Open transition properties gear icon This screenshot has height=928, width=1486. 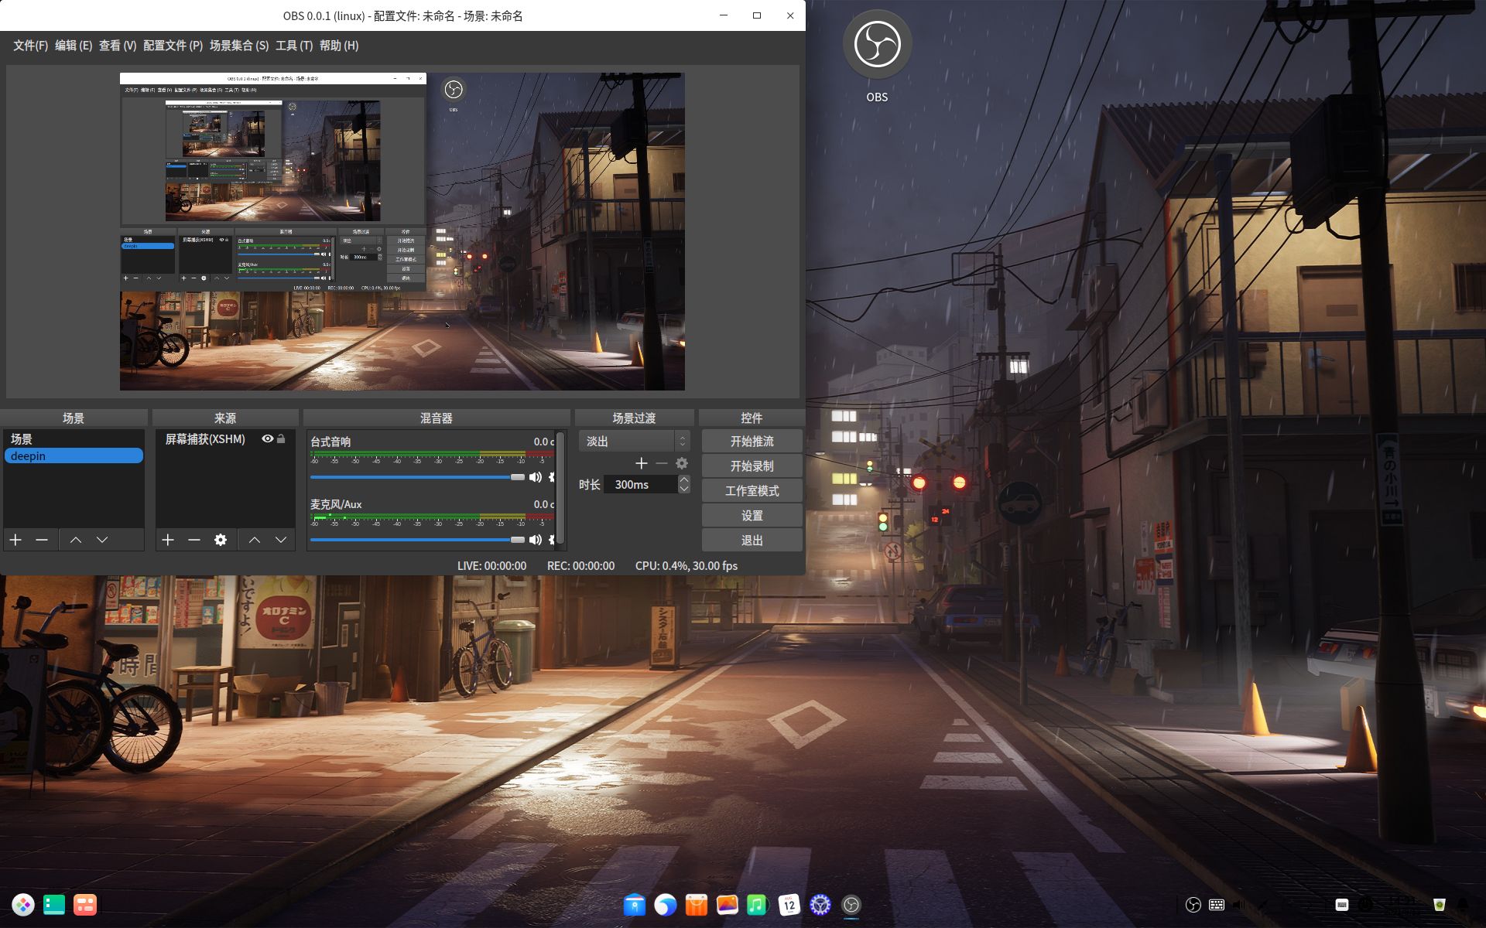tap(682, 463)
